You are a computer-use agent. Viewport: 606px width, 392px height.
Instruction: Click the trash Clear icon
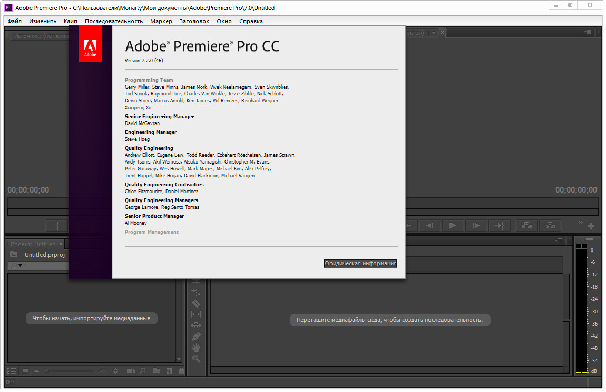(x=181, y=371)
